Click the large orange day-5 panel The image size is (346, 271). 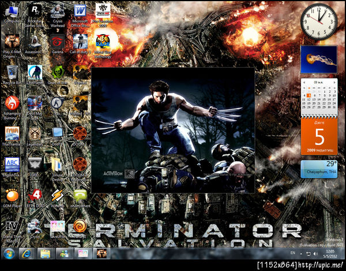(x=319, y=136)
